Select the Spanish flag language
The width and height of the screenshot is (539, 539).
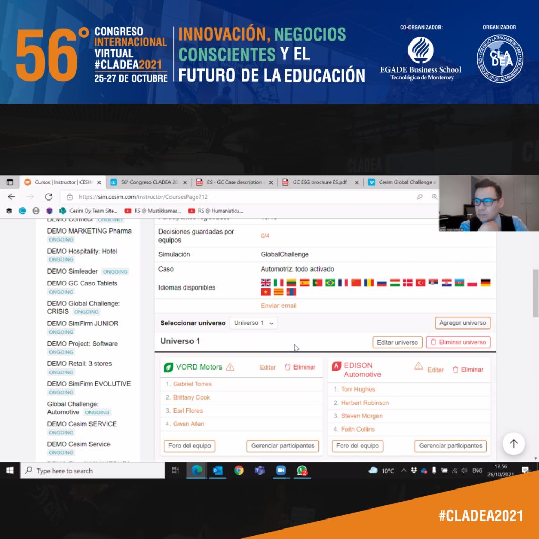pyautogui.click(x=304, y=283)
